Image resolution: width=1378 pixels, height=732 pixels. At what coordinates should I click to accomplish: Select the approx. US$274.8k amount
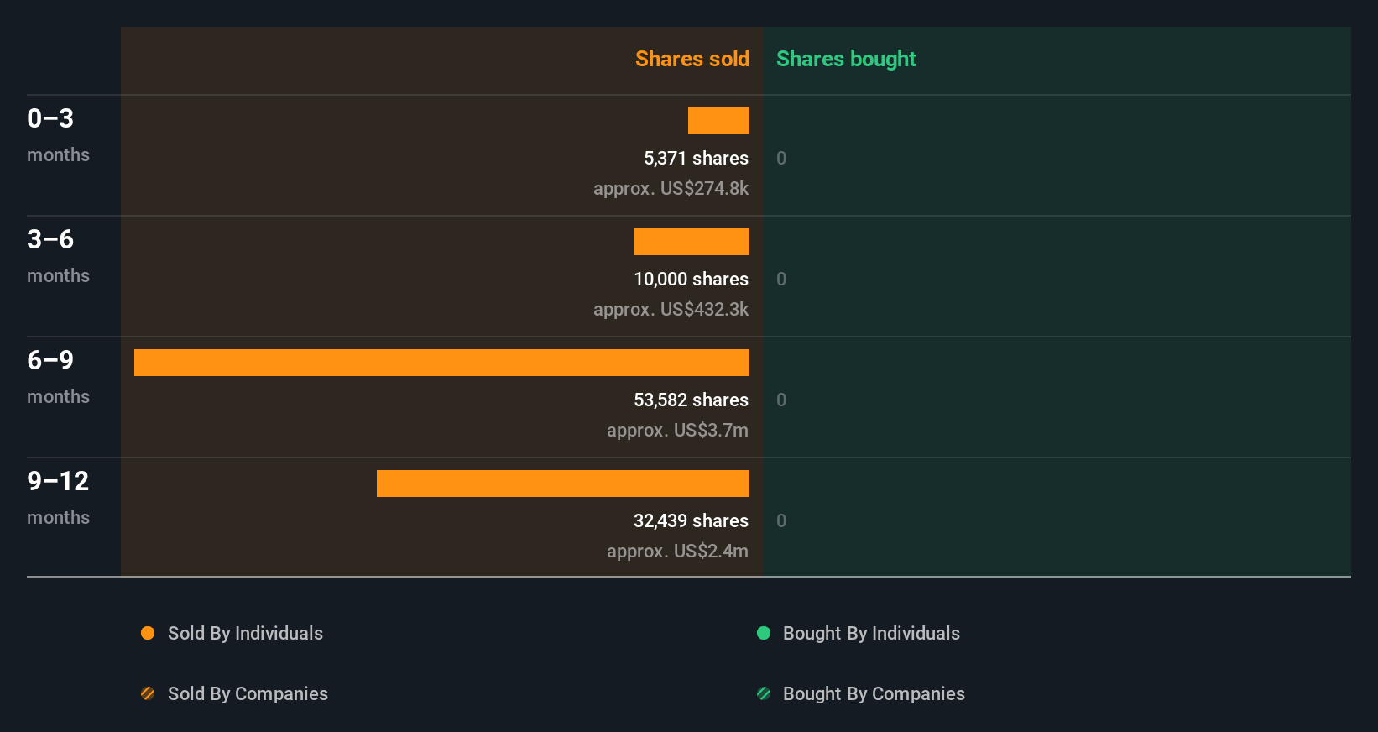[x=671, y=188]
